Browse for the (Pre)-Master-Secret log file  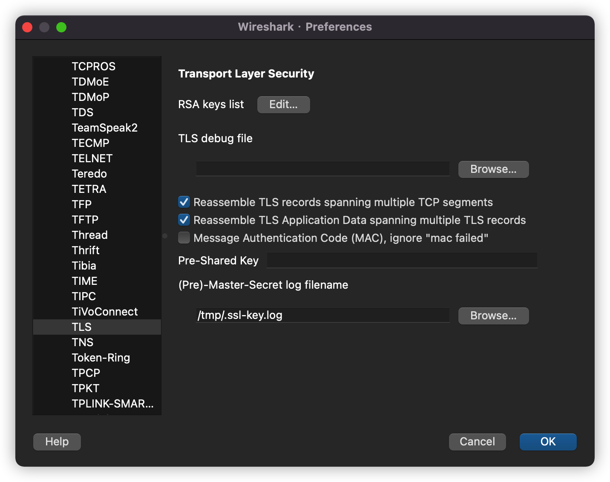point(493,316)
